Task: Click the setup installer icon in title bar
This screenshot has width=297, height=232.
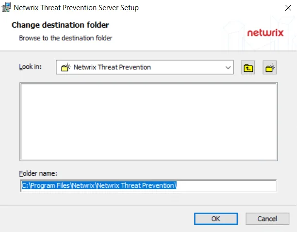Action: pyautogui.click(x=6, y=7)
